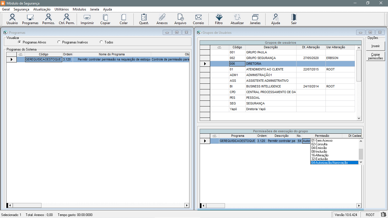Screen dimensions: 388x218
Task: Click the Permissões grid horizontal scrollbar thumb
Action: tap(215, 206)
